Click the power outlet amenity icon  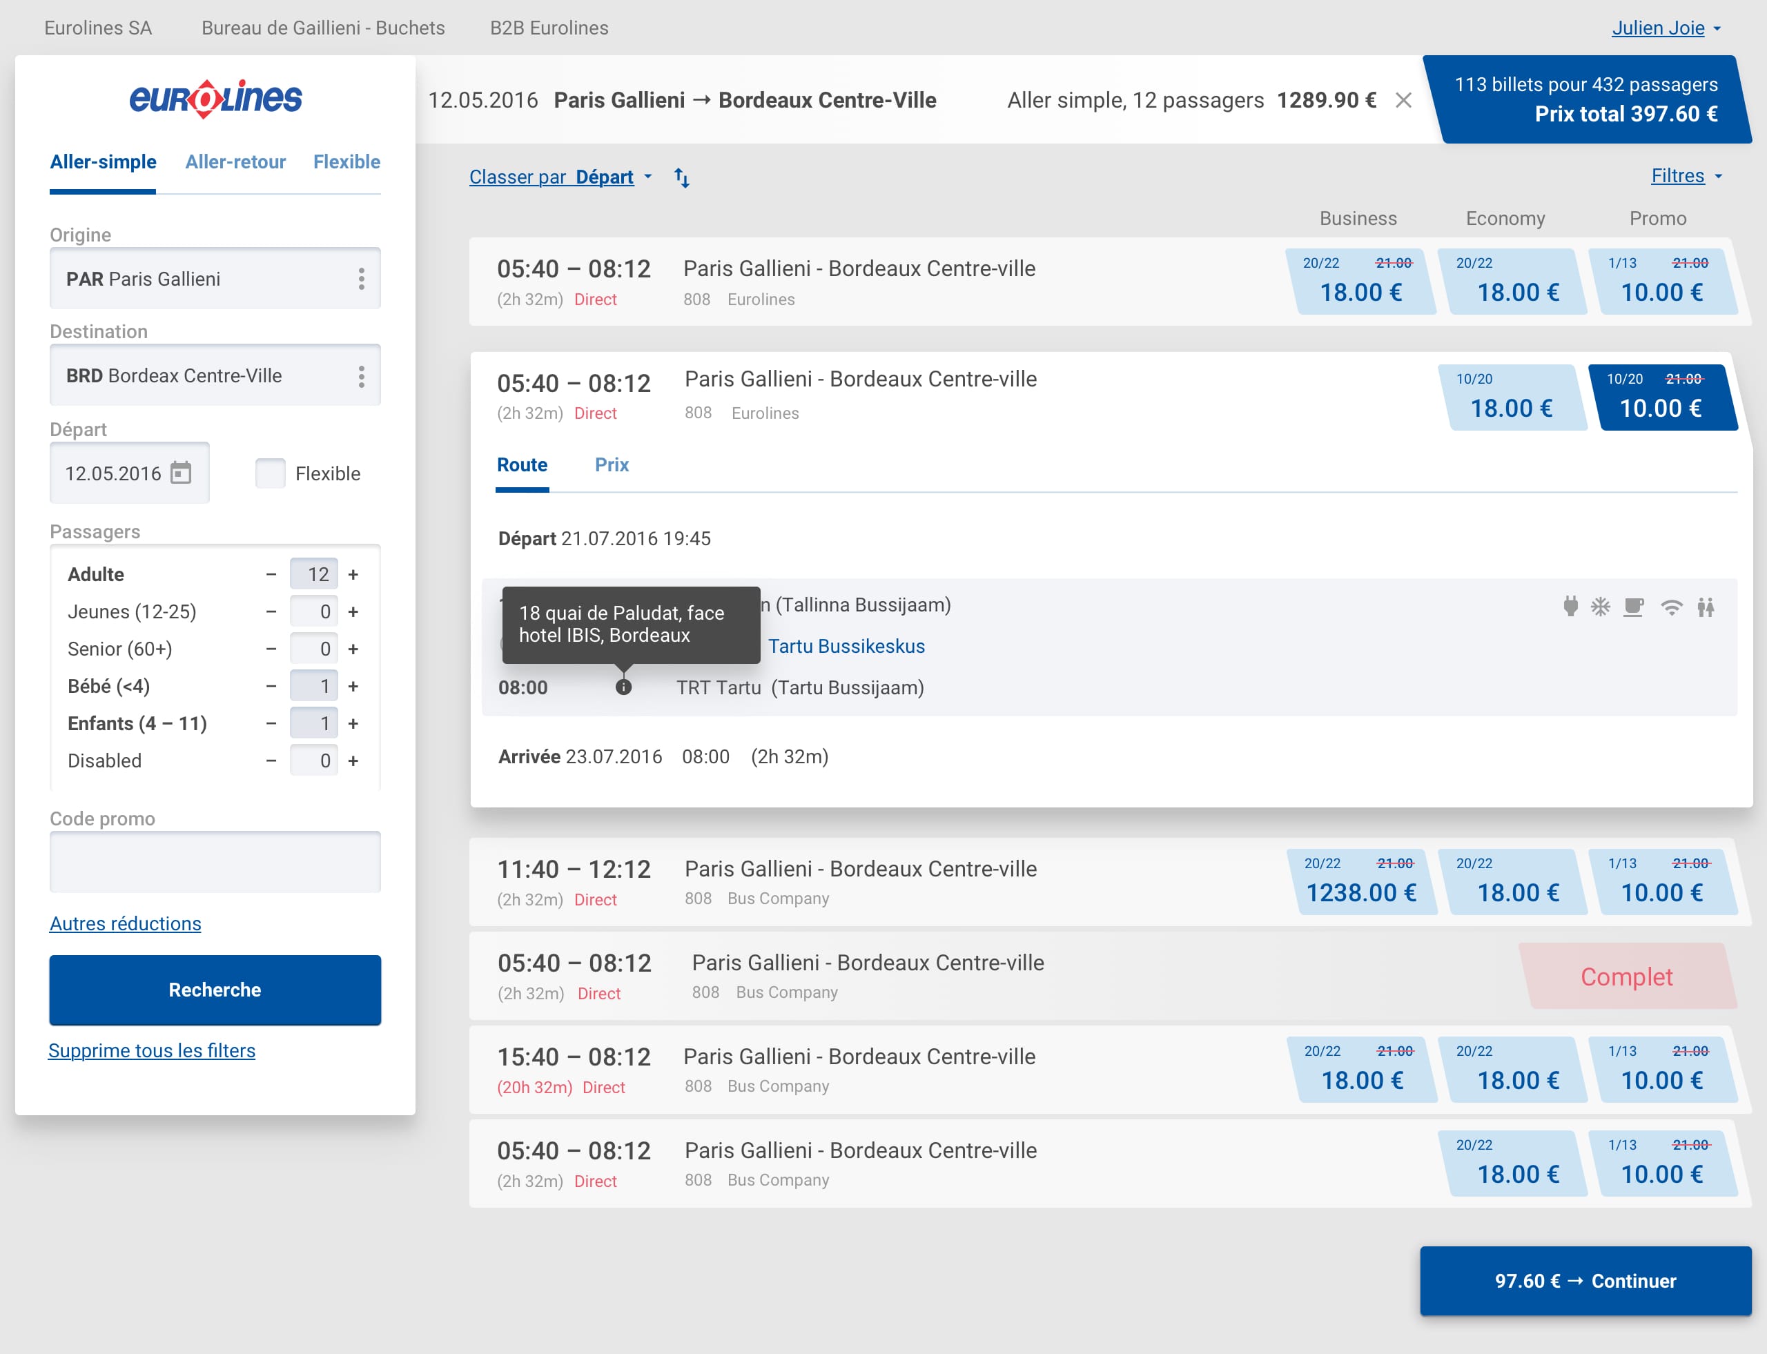point(1570,606)
